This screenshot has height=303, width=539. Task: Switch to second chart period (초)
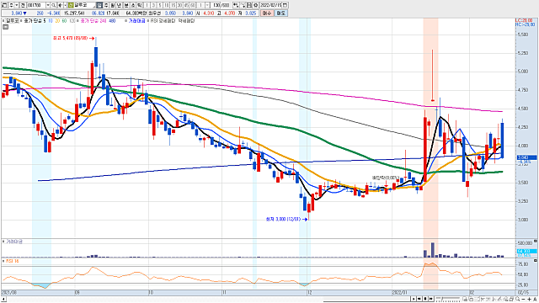[x=133, y=5]
